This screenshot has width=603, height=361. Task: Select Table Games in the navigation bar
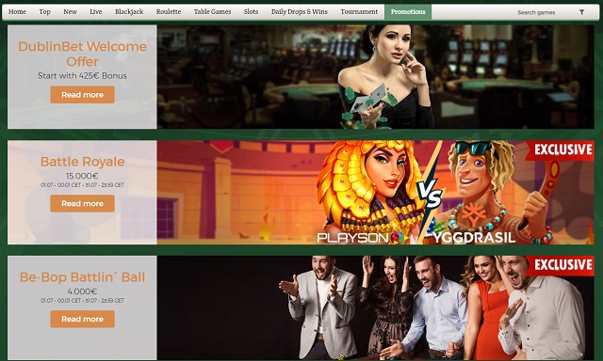212,12
